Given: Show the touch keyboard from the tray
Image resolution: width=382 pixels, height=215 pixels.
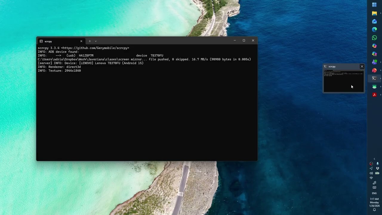Looking at the screenshot, I should point(374,188).
